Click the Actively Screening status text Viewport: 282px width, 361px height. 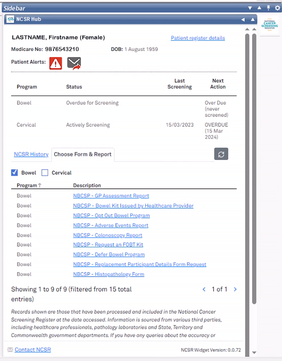point(88,125)
